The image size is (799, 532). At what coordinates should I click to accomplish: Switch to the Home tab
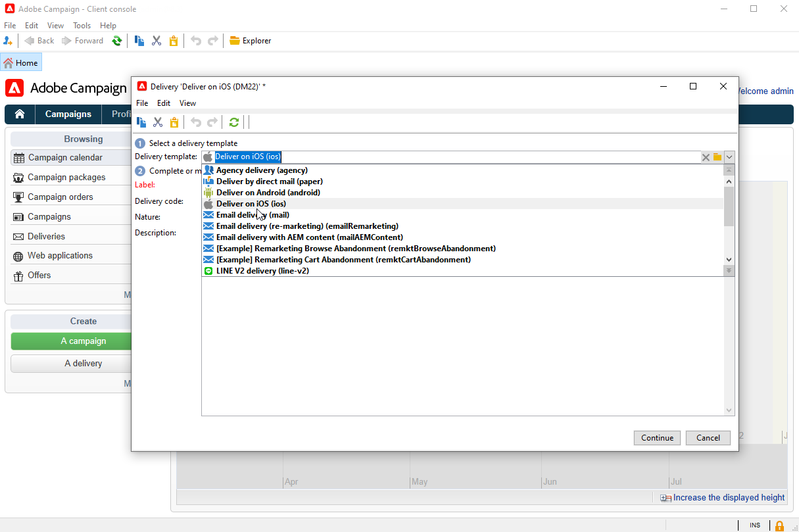(x=21, y=63)
